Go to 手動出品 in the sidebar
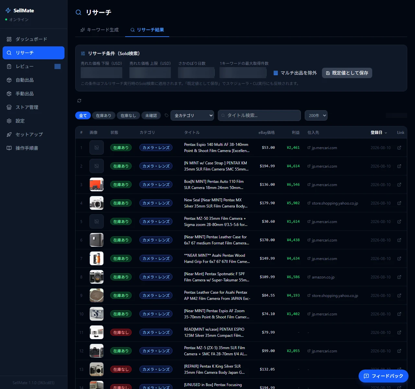The image size is (415, 389). [33, 94]
